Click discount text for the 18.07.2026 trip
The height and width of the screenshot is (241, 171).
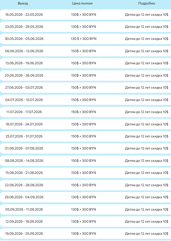click(146, 124)
